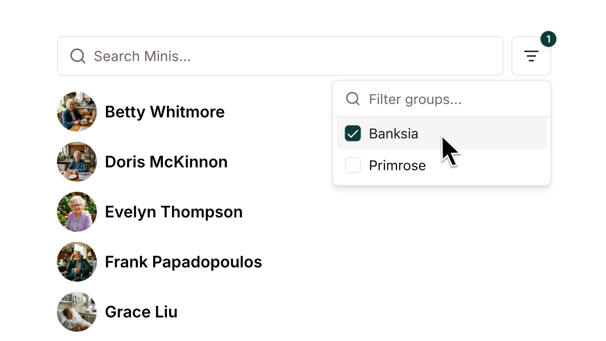Click the magnifier icon in Filter groups

(x=353, y=99)
